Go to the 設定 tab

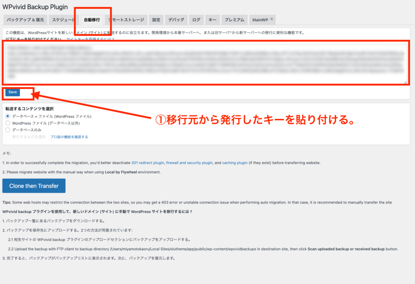(x=156, y=20)
